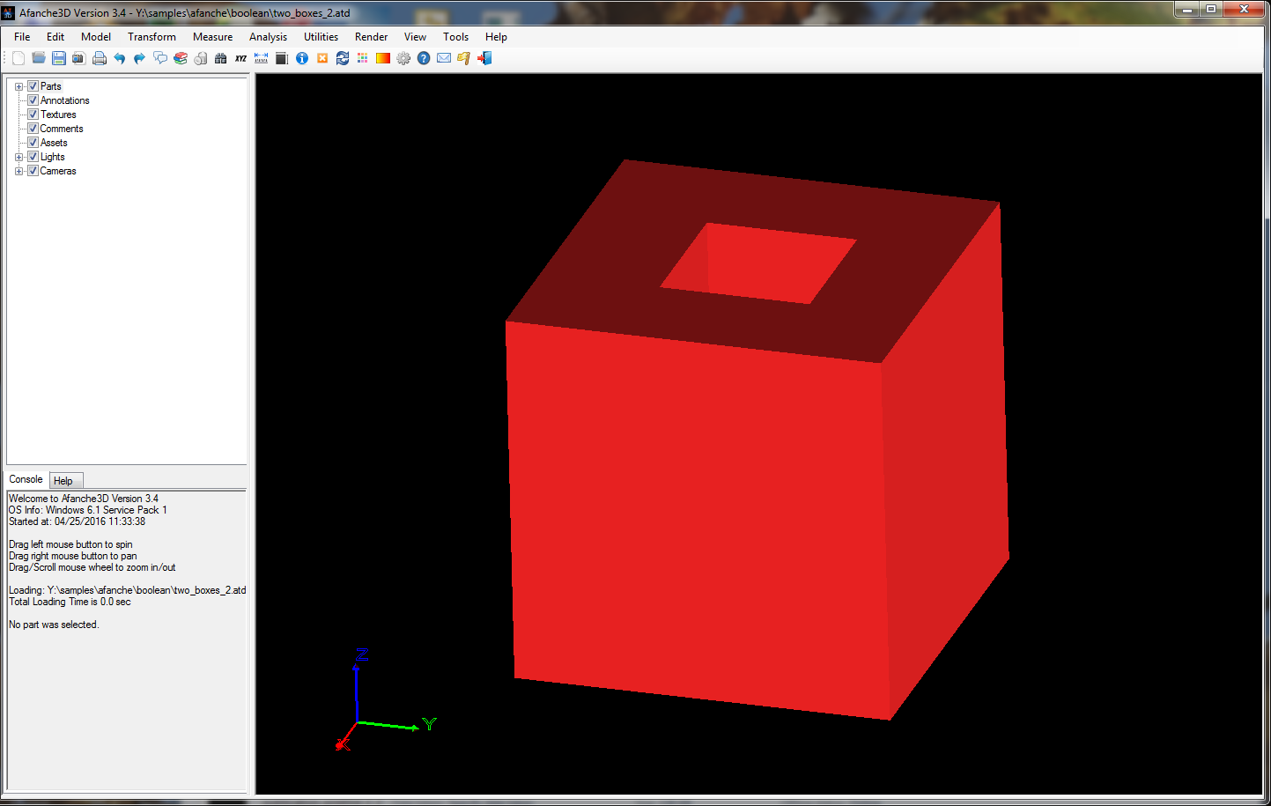The width and height of the screenshot is (1271, 806).
Task: Click the blue info icon
Action: tap(302, 58)
